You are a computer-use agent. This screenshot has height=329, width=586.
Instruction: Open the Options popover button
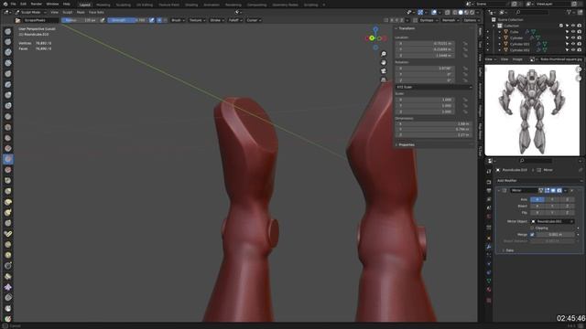click(x=472, y=20)
